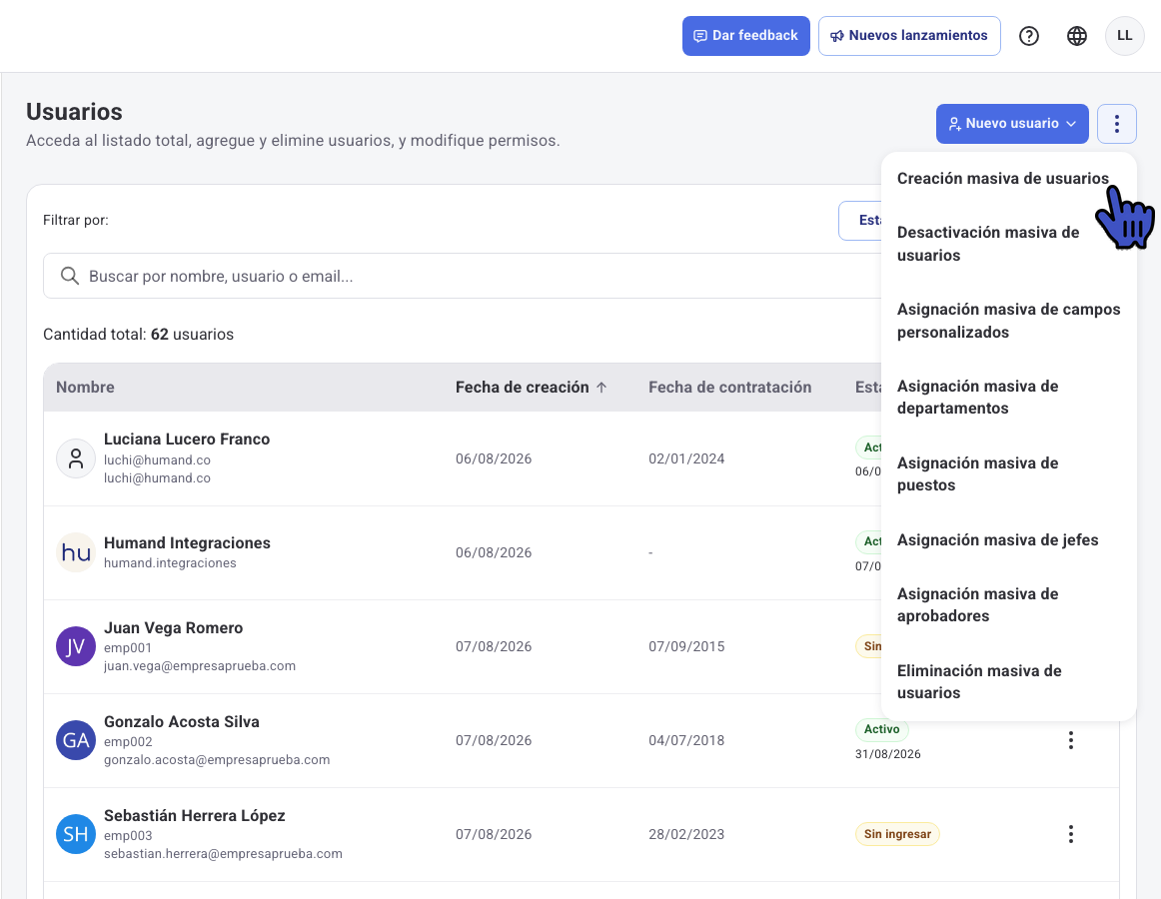Viewport: 1161px width, 899px height.
Task: Open Humand Integraciones avatar logo
Action: point(76,552)
